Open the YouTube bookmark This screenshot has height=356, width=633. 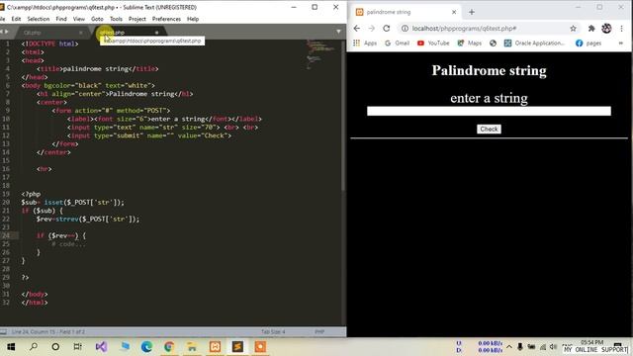(433, 43)
